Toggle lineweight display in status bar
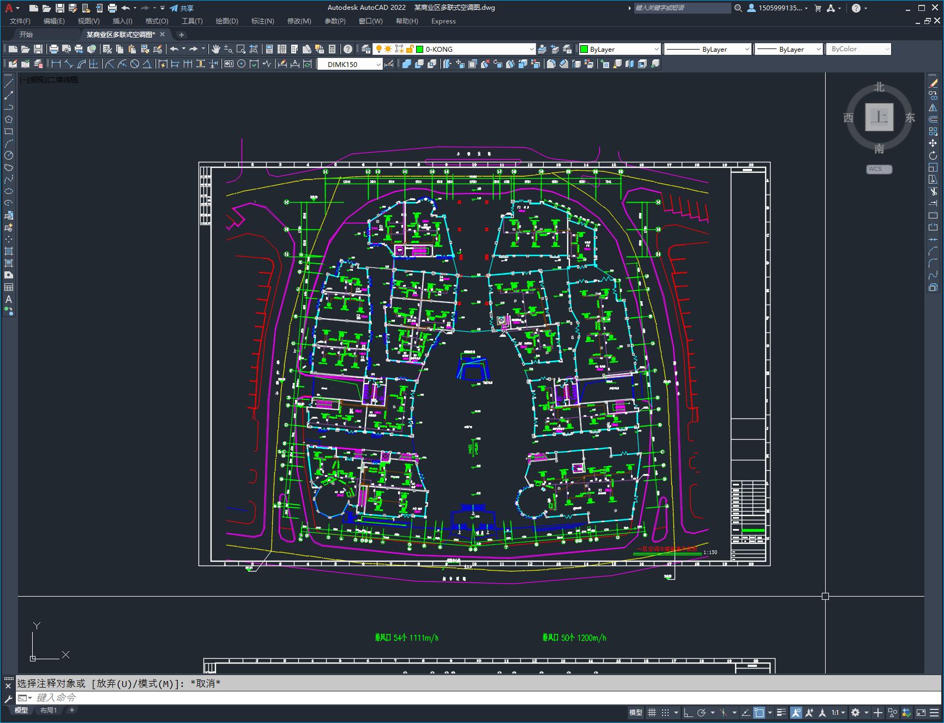 (781, 712)
